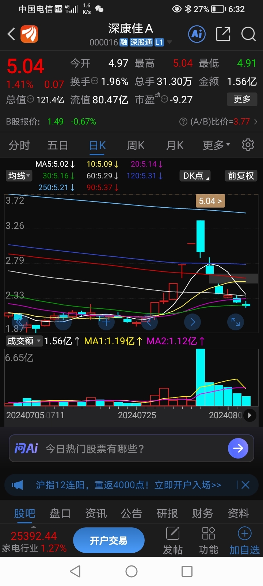263x586 pixels.
Task: Open 均线 indicator dropdown
Action: click(x=19, y=176)
